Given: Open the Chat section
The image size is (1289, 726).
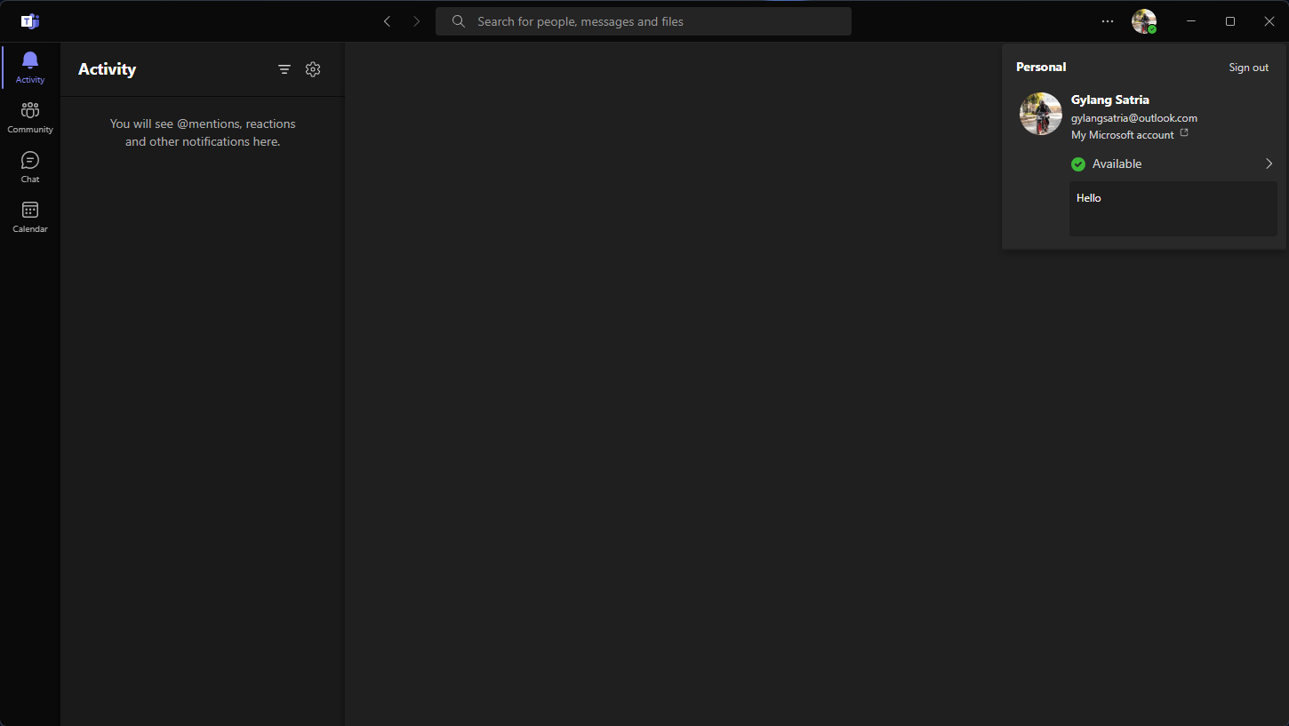Looking at the screenshot, I should pyautogui.click(x=30, y=167).
